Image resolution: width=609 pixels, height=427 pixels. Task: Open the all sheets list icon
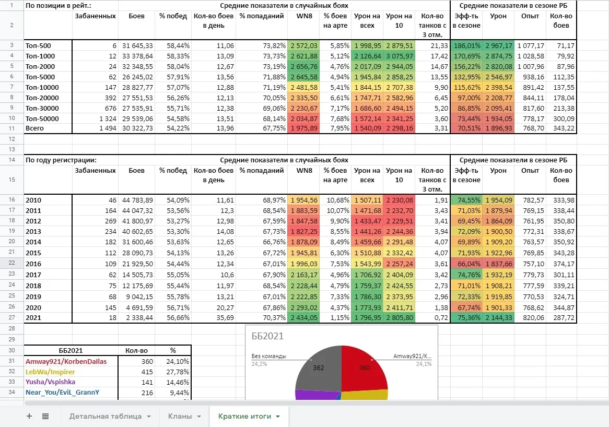pos(45,416)
